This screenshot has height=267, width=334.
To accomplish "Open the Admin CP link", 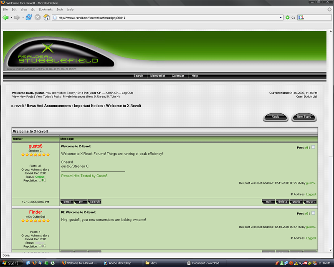I will tap(111, 93).
